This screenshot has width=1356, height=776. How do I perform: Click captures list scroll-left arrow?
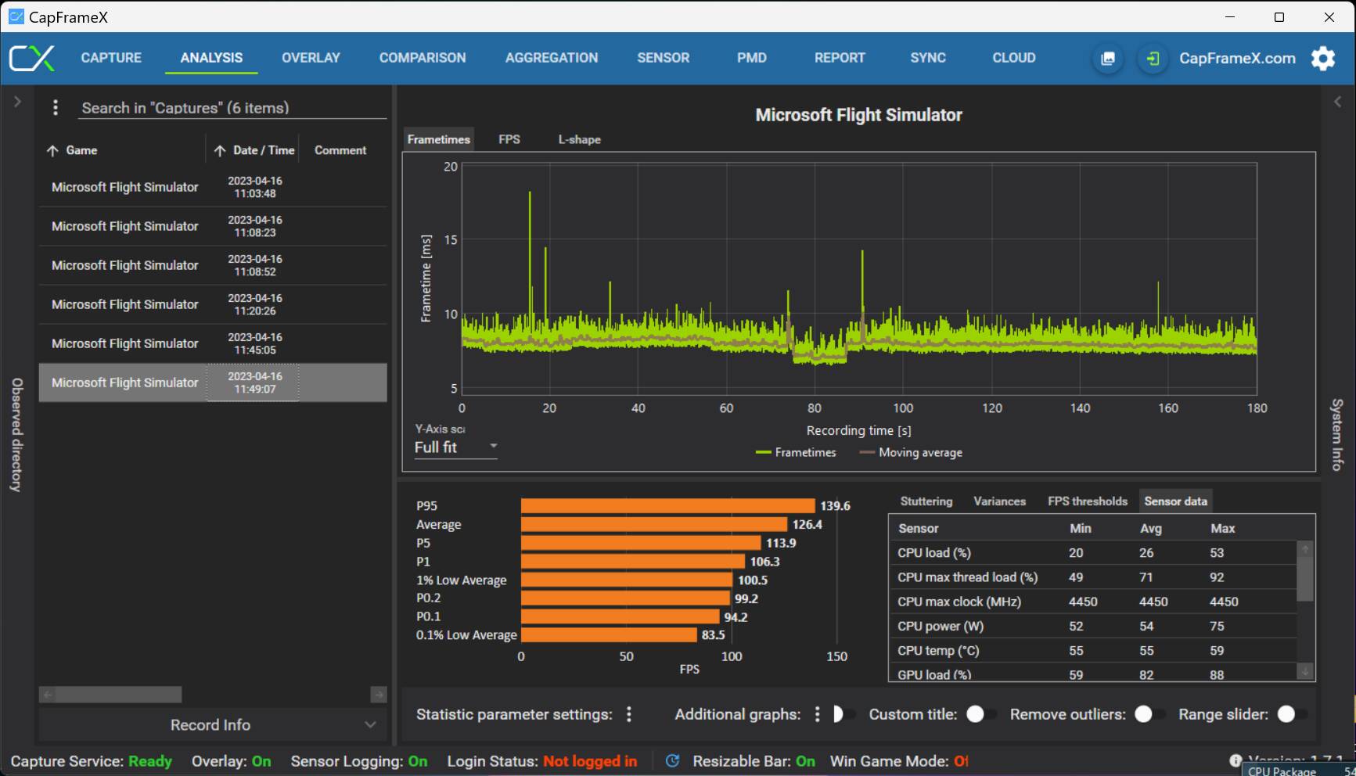[48, 695]
